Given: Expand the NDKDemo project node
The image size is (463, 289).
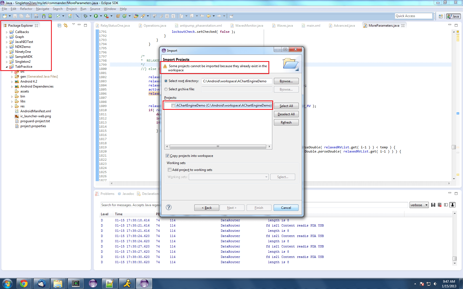Looking at the screenshot, I should [x=7, y=47].
